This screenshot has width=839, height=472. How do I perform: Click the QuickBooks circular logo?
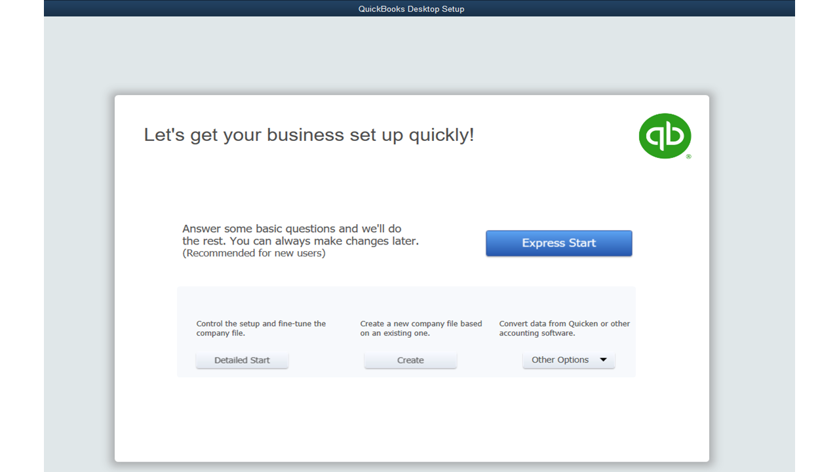[665, 136]
